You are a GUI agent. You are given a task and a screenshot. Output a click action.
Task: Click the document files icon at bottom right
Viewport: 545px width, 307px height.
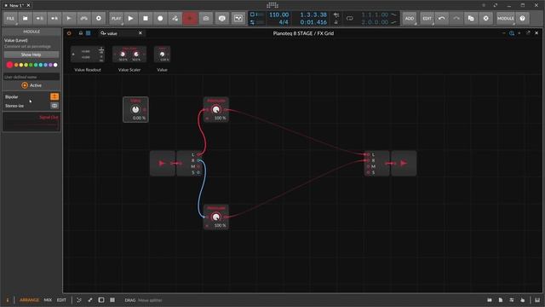[501, 300]
